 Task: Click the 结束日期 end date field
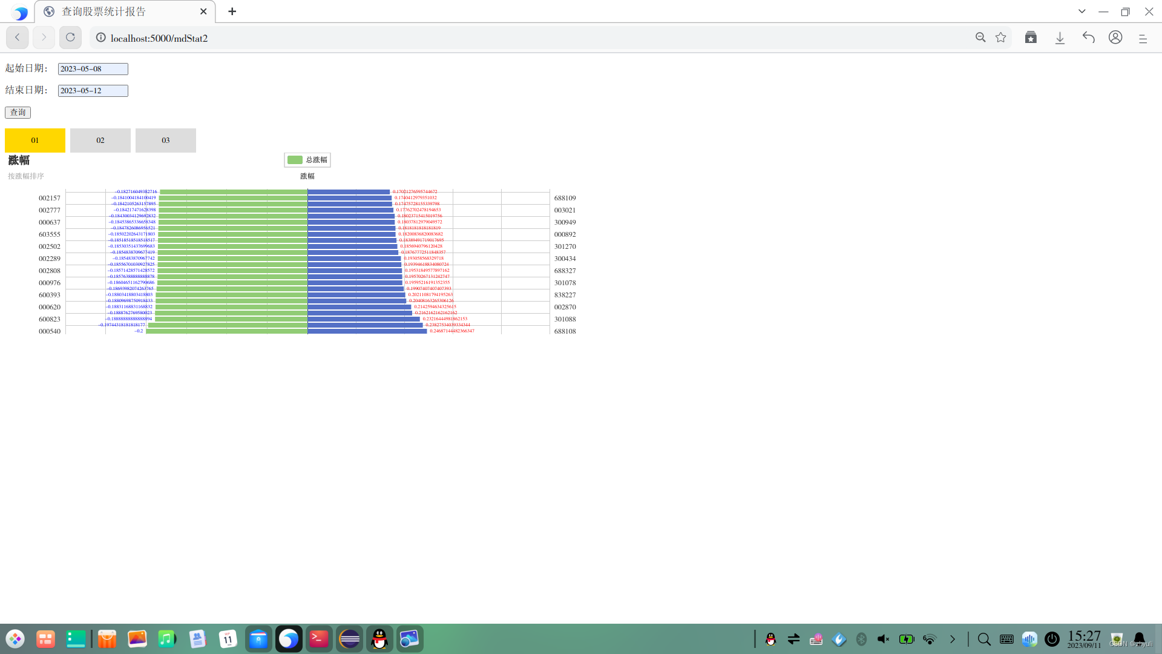[x=93, y=91]
